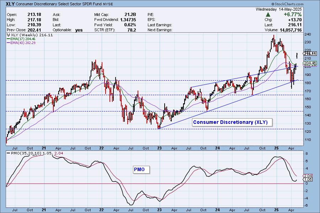Click the Fwd Yield value 0.62%
The width and height of the screenshot is (320, 213).
point(130,25)
